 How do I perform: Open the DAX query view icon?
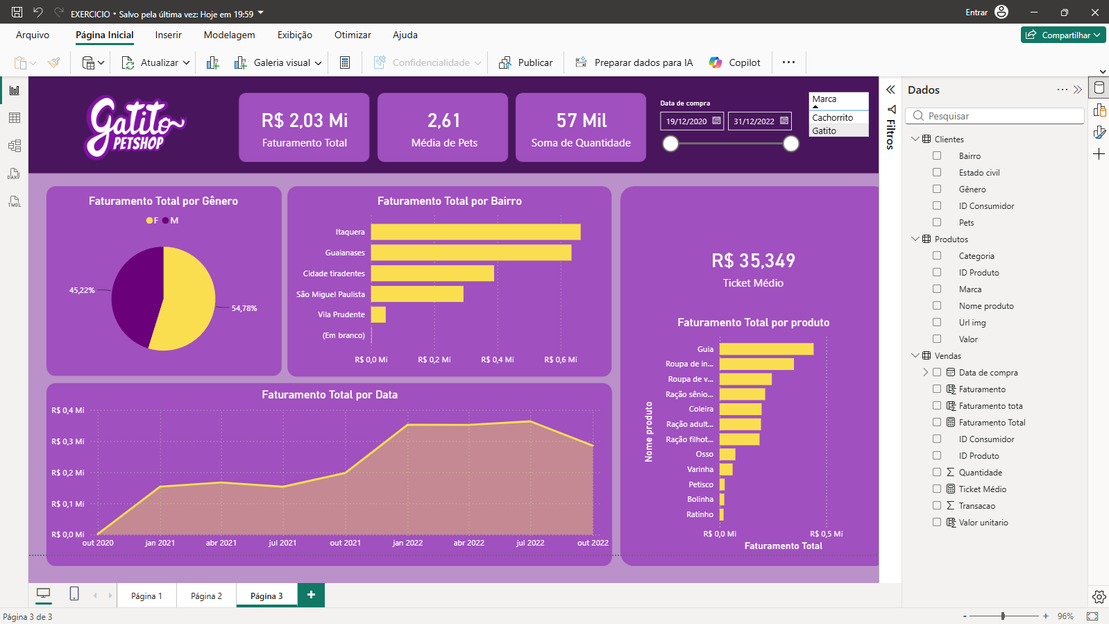pyautogui.click(x=14, y=174)
